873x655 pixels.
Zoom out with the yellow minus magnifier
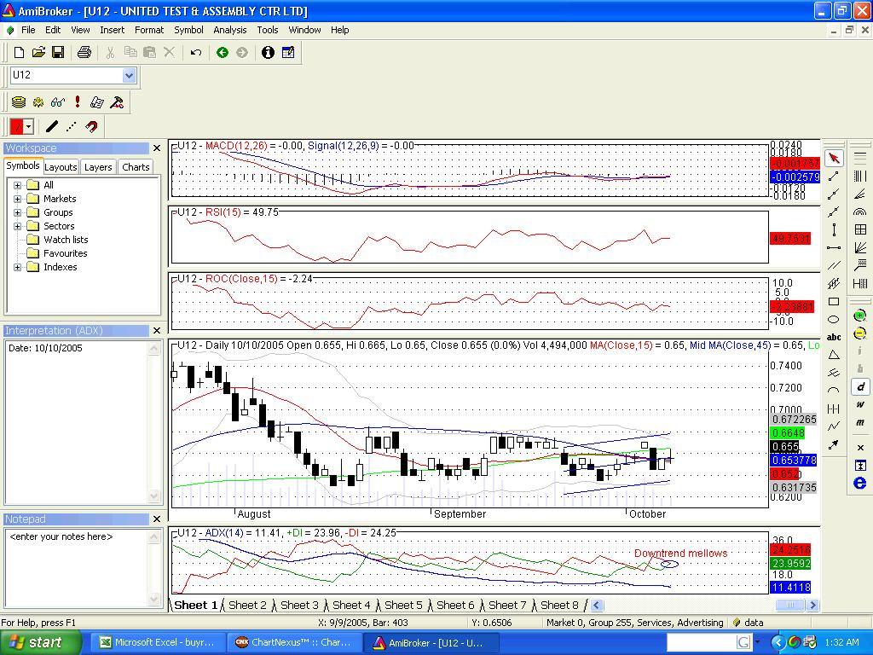pyautogui.click(x=860, y=333)
